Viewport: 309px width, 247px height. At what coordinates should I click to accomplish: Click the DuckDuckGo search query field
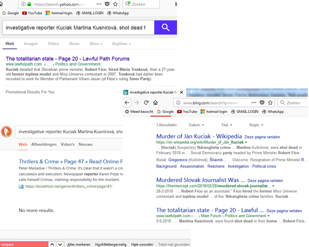coord(69,132)
